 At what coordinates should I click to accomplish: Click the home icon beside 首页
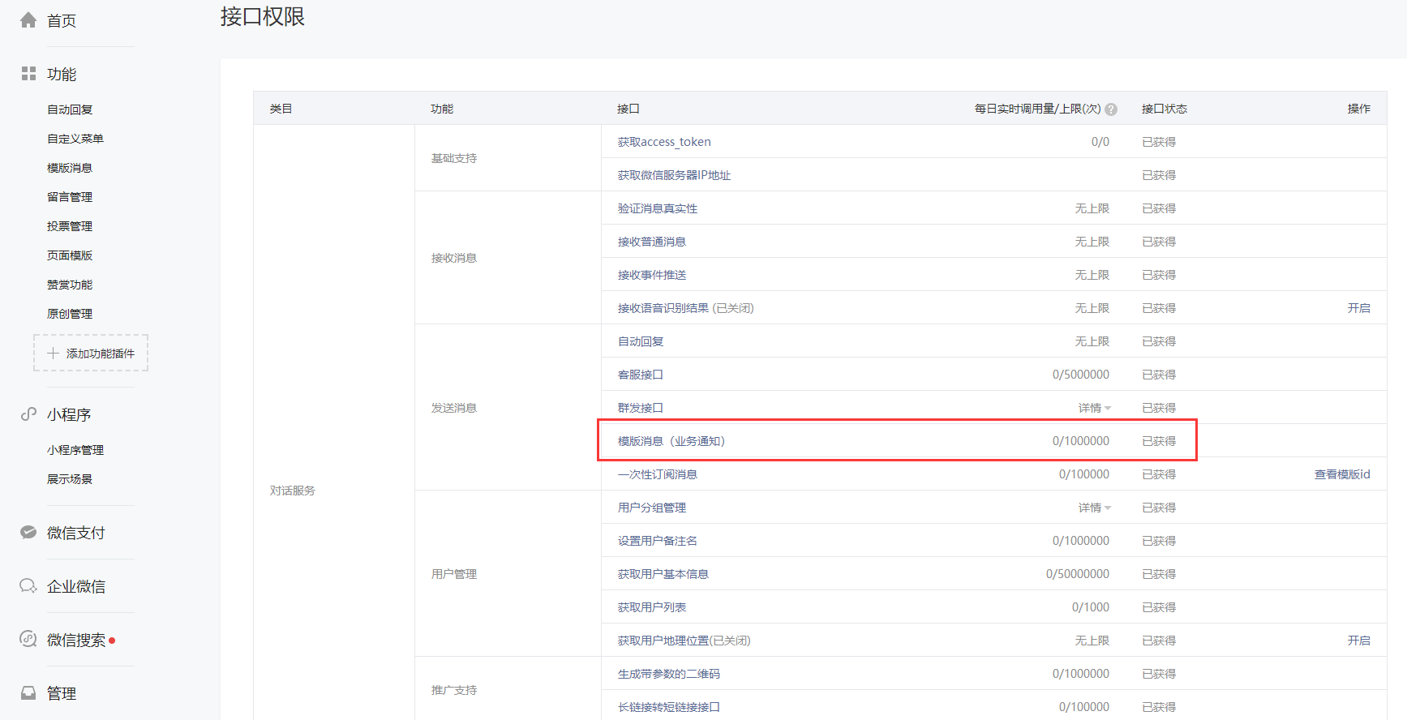pyautogui.click(x=28, y=20)
